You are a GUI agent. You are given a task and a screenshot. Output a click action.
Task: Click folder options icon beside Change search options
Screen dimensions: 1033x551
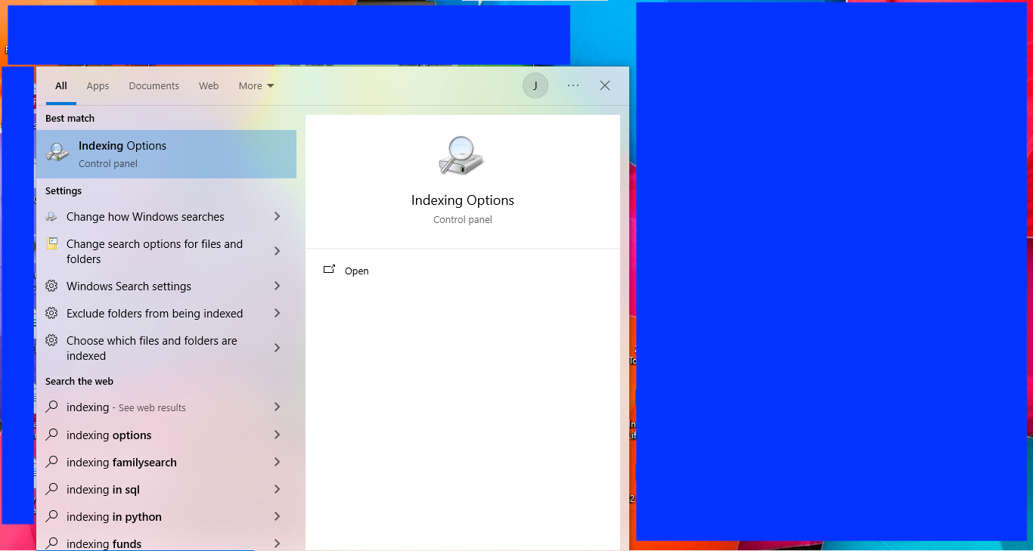51,244
